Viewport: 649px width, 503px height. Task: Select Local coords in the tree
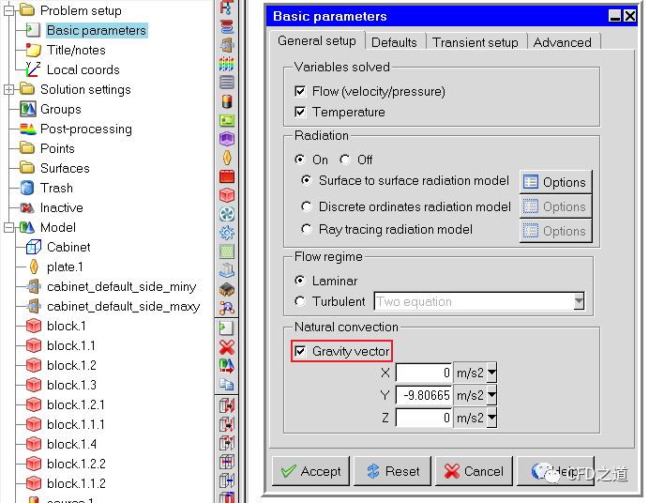pos(83,69)
